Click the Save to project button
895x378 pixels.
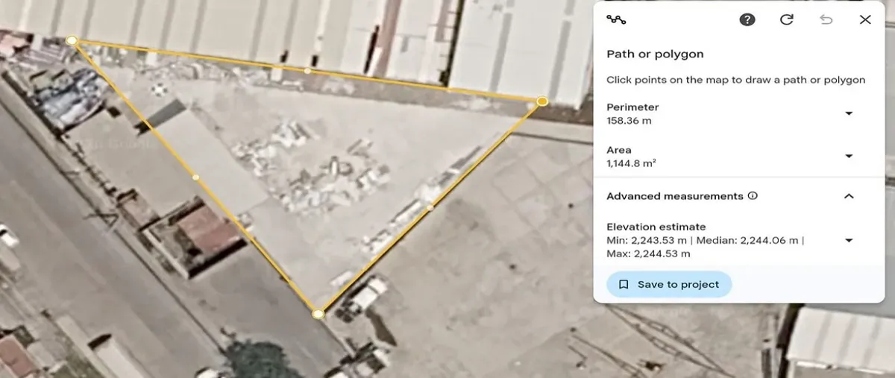669,284
